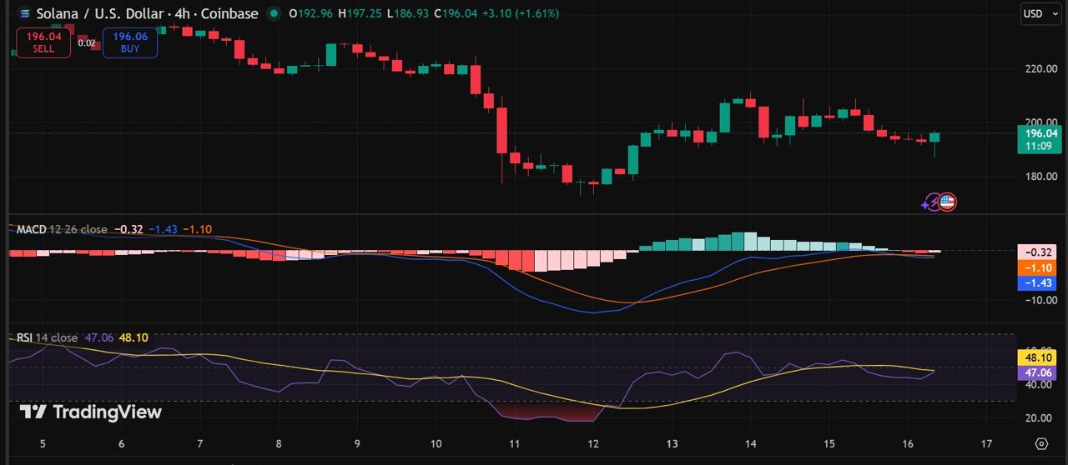This screenshot has height=465, width=1068.
Task: Click the Solana / U.S. Dollar symbol title
Action: click(x=102, y=13)
